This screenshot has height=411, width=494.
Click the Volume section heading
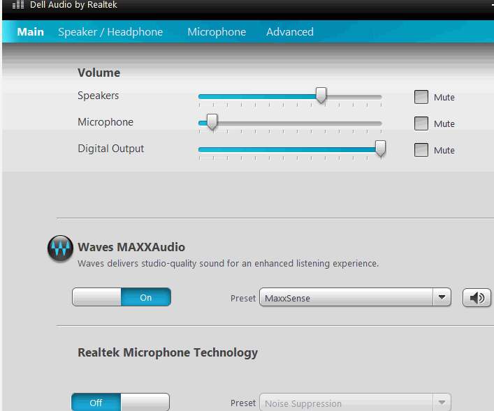pyautogui.click(x=99, y=73)
